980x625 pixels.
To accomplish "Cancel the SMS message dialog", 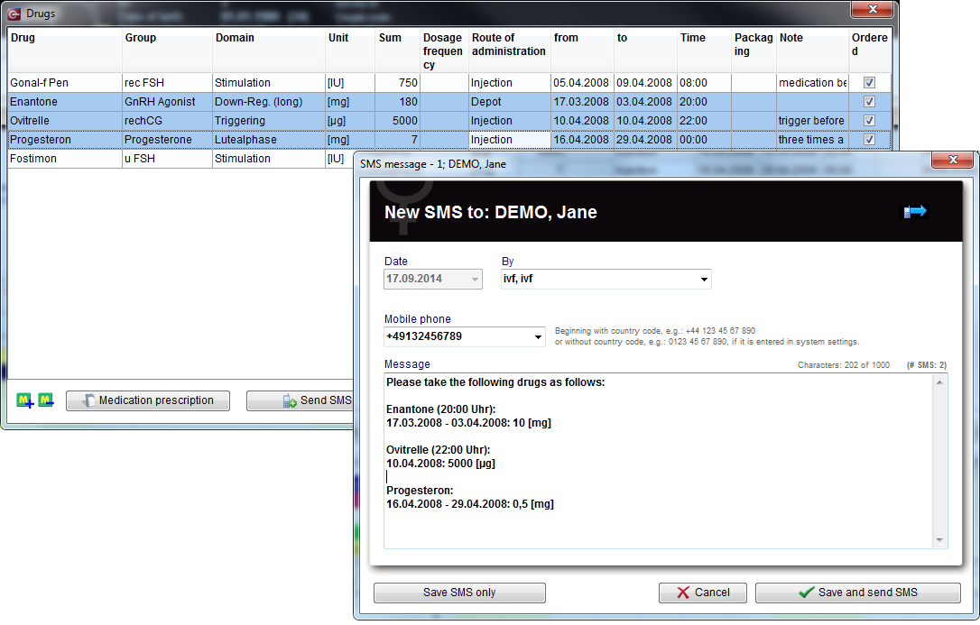I will tap(702, 593).
